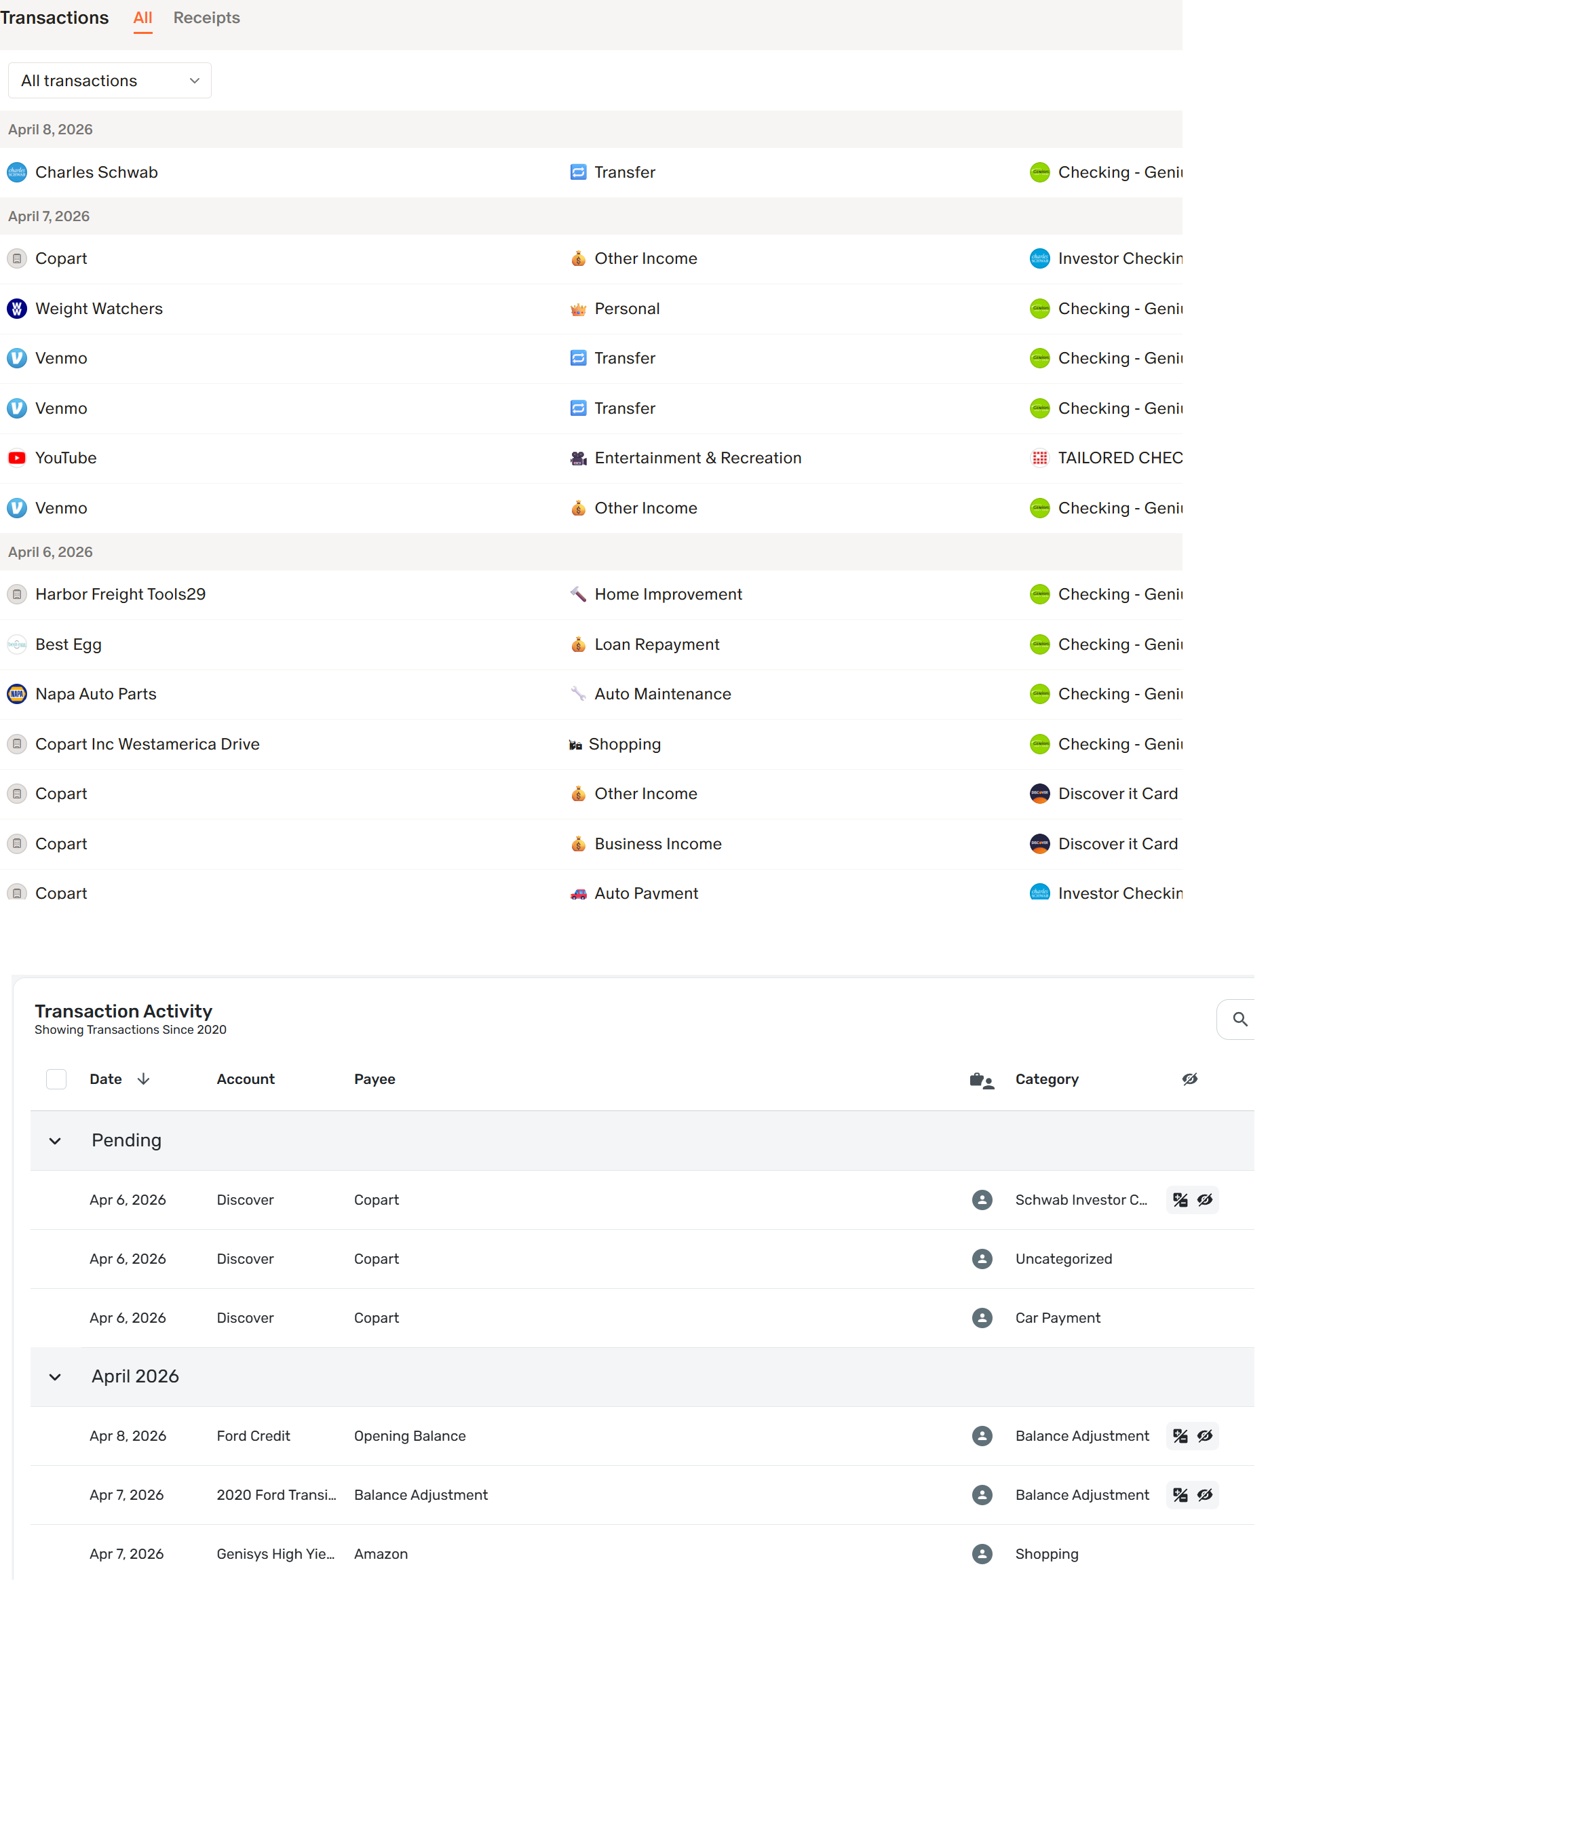The width and height of the screenshot is (1595, 1822).
Task: Click the Discover it Card account icon
Action: pyautogui.click(x=1039, y=794)
